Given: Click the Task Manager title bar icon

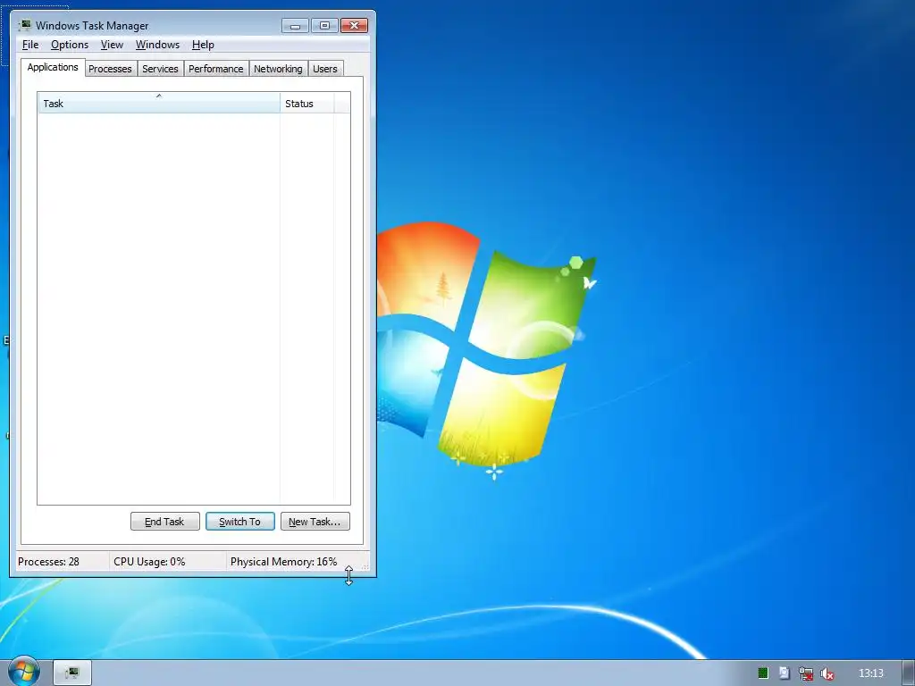Looking at the screenshot, I should coord(24,25).
